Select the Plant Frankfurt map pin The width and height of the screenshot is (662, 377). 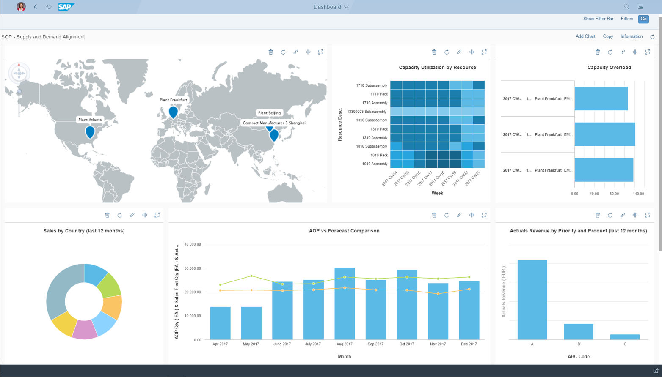click(x=173, y=112)
